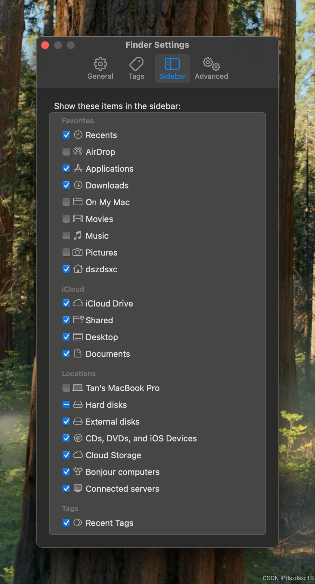Viewport: 315px width, 584px height.
Task: Disable CDs, DVDs, and iOS Devices checkbox
Action: point(66,438)
